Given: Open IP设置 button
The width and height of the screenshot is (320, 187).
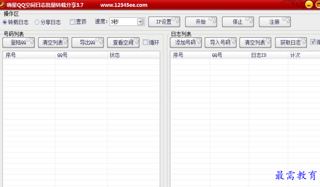Looking at the screenshot, I should (x=164, y=22).
